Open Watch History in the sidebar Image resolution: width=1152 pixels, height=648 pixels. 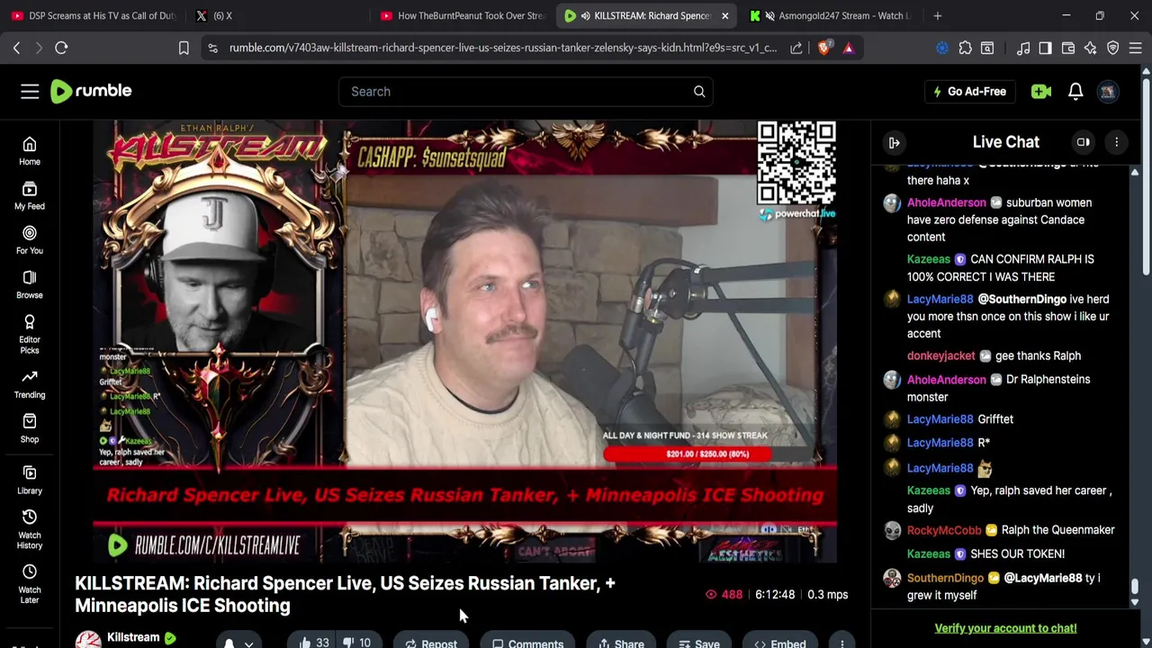coord(30,529)
